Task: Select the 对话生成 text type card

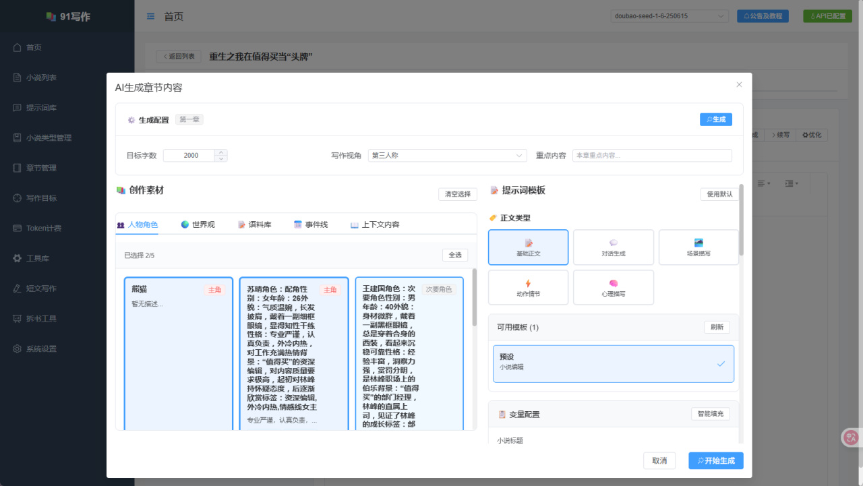Action: click(614, 247)
